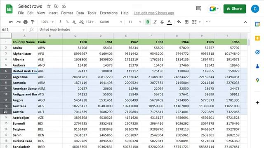Open the comment history icon
This screenshot has width=264, height=148.
coord(199,8)
